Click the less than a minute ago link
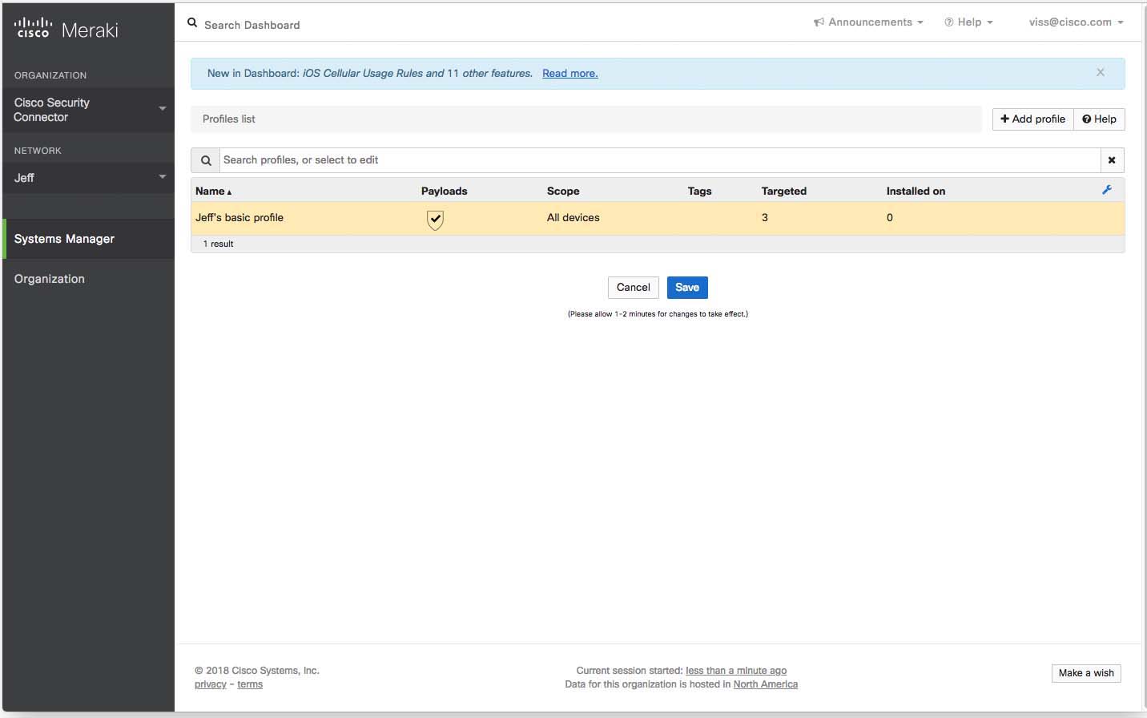1147x718 pixels. pyautogui.click(x=736, y=671)
